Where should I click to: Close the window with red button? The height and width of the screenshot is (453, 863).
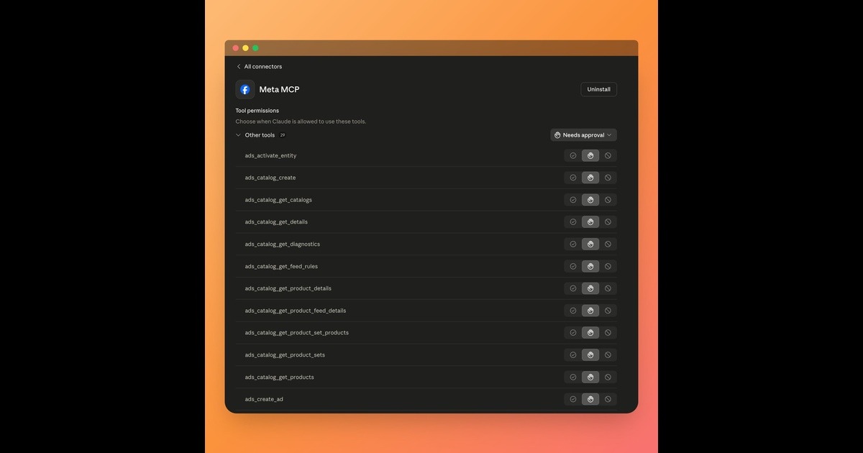235,48
